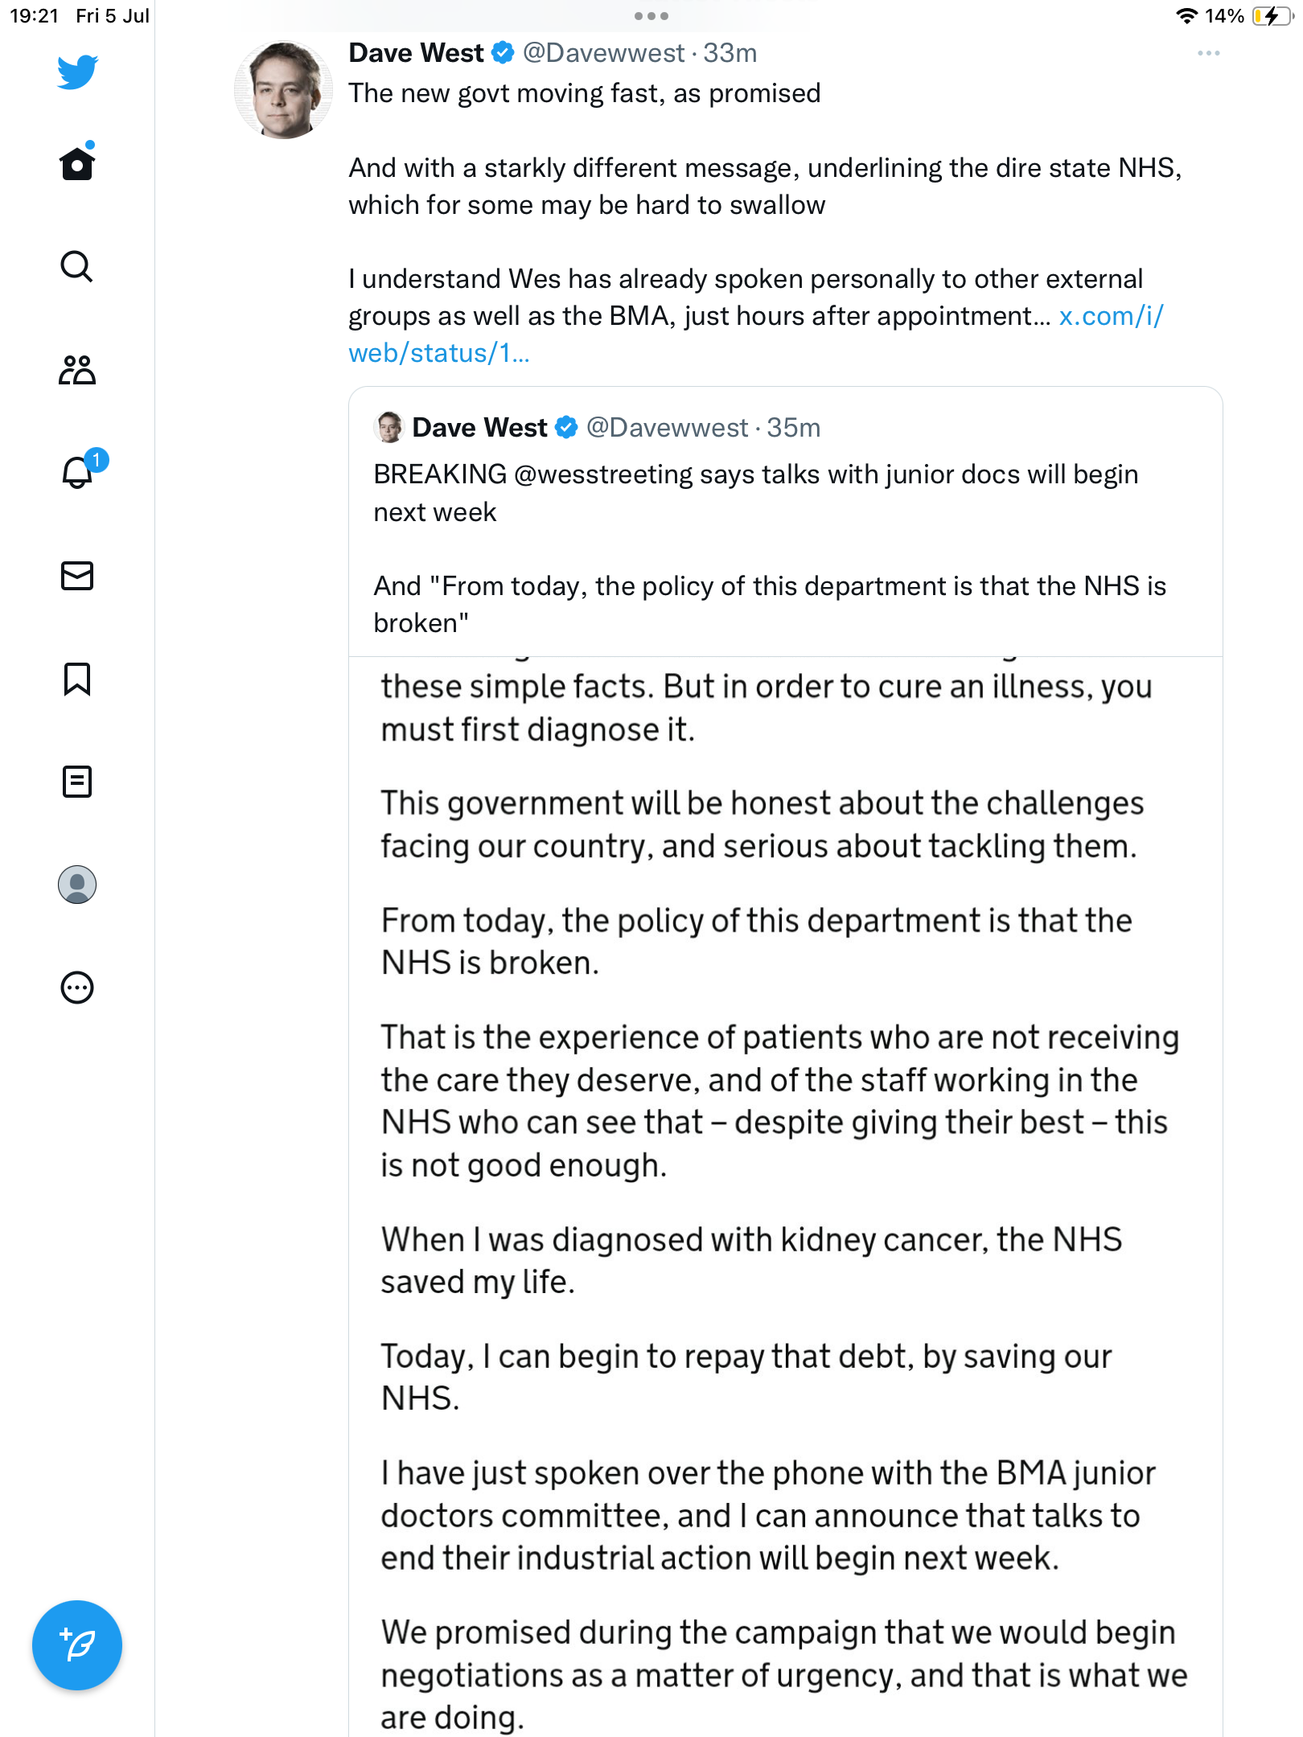Tap the compose new tweet button

click(77, 1645)
